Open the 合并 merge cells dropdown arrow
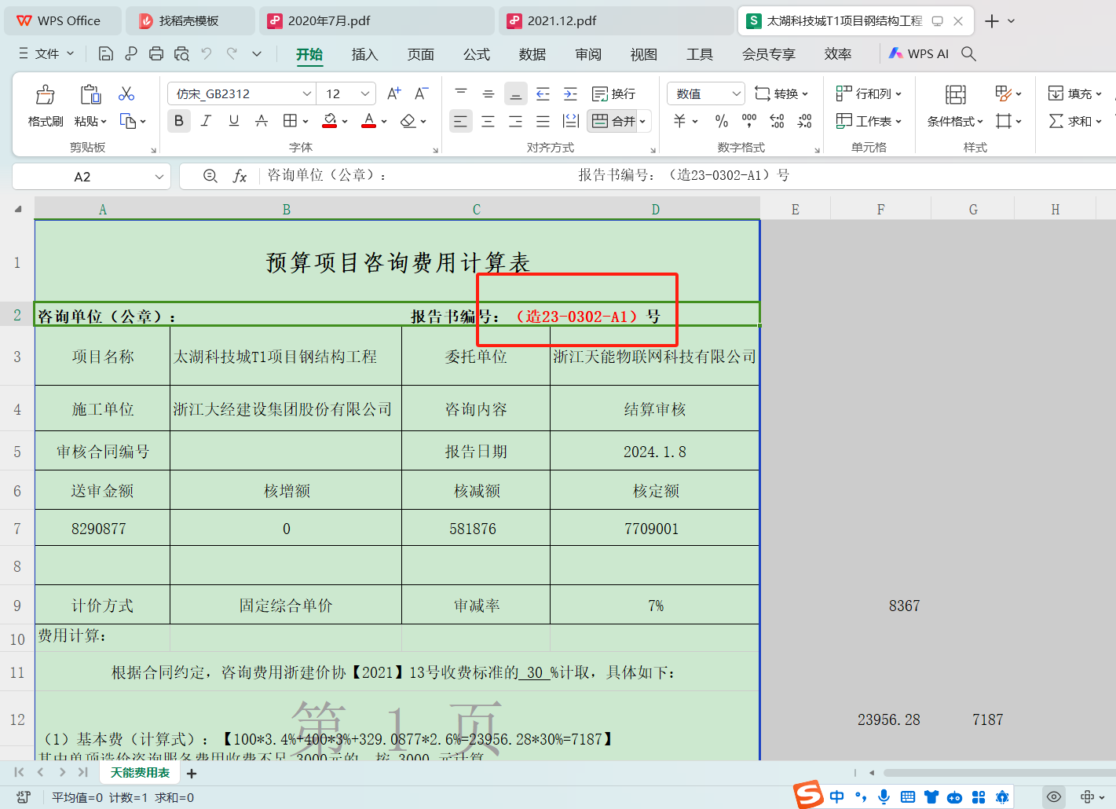Viewport: 1116px width, 809px height. [642, 121]
